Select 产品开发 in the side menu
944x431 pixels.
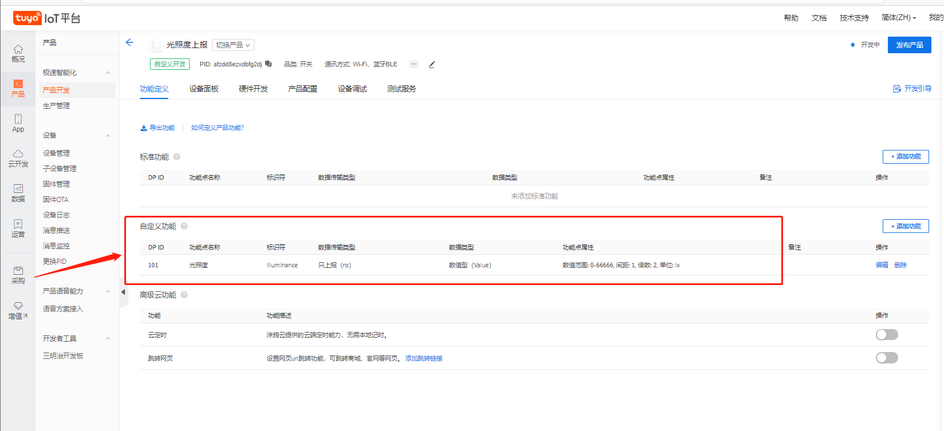click(x=77, y=90)
